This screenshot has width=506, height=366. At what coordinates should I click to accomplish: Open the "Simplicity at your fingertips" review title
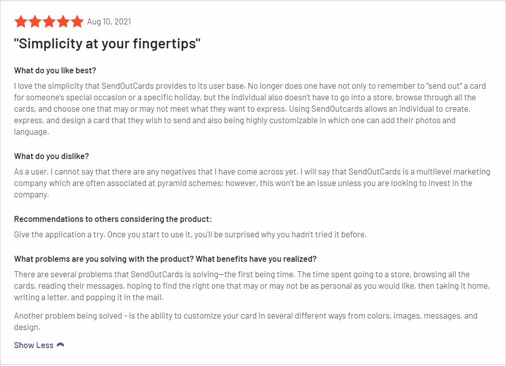pos(107,43)
